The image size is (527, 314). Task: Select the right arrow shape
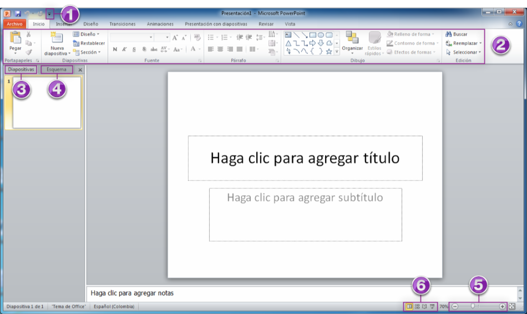click(312, 43)
